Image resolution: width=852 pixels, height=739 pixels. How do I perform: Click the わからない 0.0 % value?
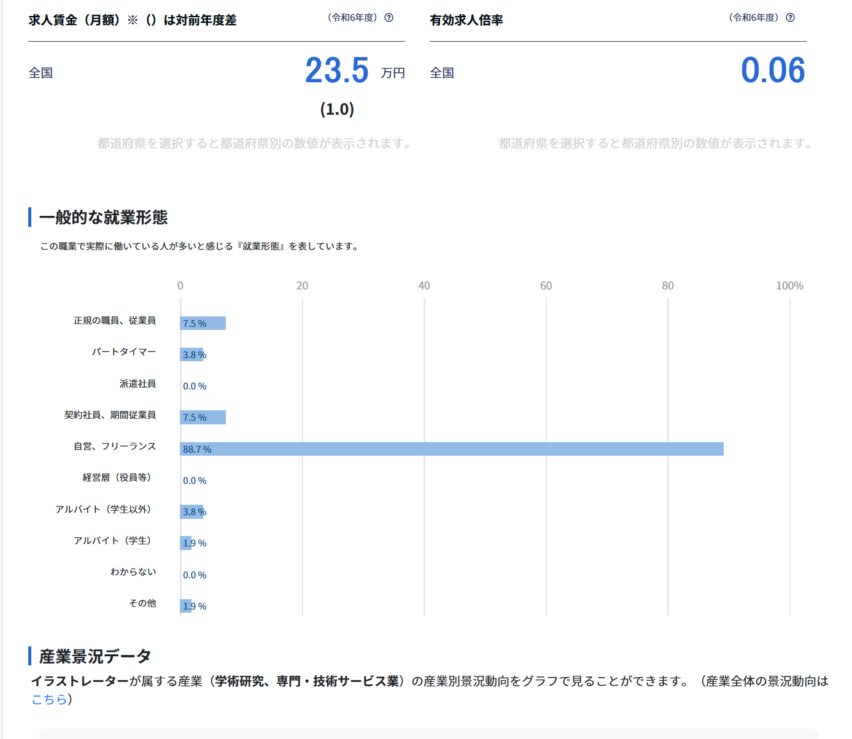[195, 575]
